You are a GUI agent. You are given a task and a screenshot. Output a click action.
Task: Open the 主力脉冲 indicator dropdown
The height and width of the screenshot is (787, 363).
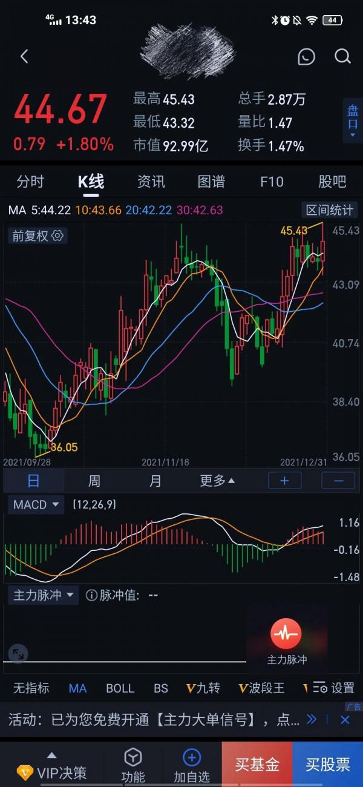point(44,595)
